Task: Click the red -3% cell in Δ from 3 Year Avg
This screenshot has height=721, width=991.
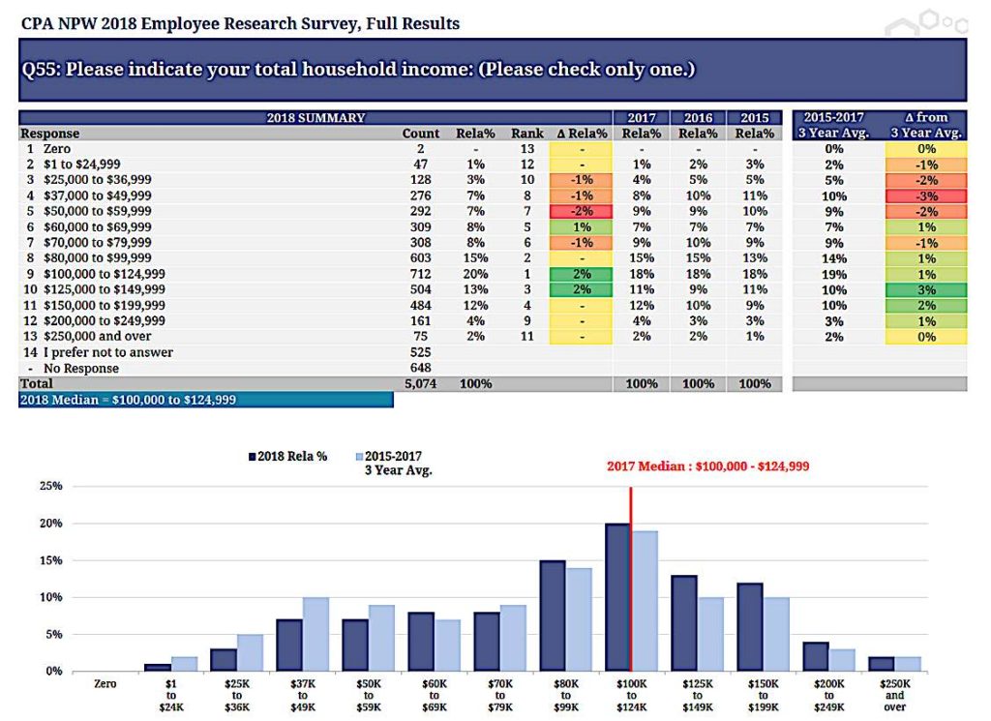Action: (925, 195)
